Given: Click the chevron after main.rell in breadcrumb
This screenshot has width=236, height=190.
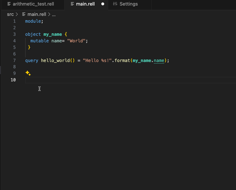Looking at the screenshot, I should [49, 14].
